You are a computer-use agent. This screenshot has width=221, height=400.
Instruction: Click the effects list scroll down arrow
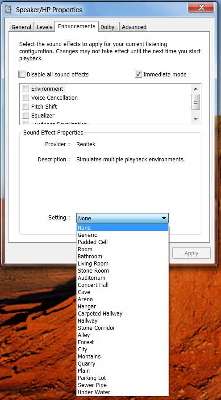[x=196, y=119]
